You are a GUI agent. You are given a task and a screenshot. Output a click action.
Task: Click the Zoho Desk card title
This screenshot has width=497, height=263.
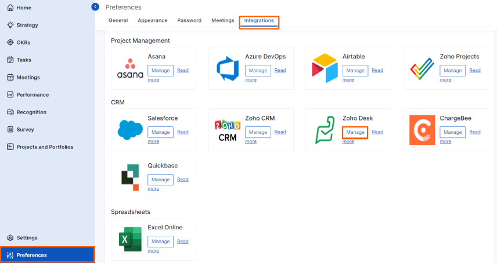point(358,118)
